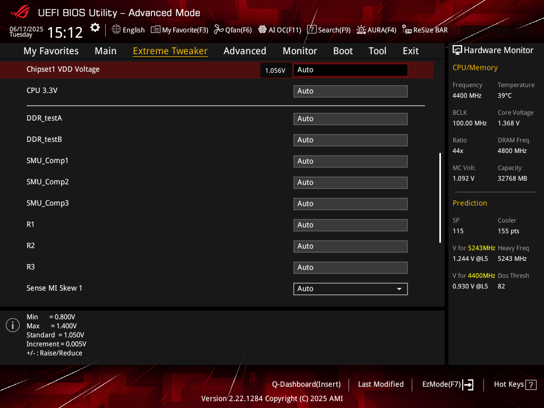
Task: Open the Boot tab
Action: pos(343,51)
